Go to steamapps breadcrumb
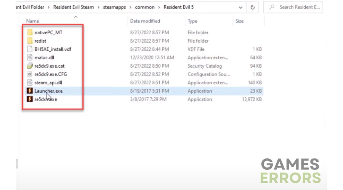 click(x=114, y=7)
